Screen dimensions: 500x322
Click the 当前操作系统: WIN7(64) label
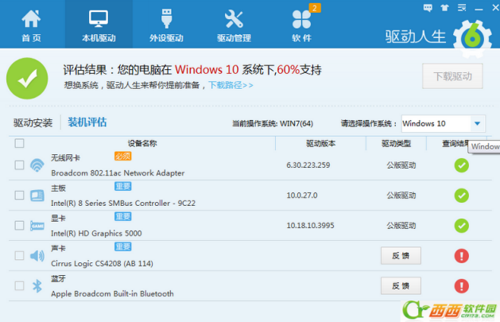pos(273,124)
